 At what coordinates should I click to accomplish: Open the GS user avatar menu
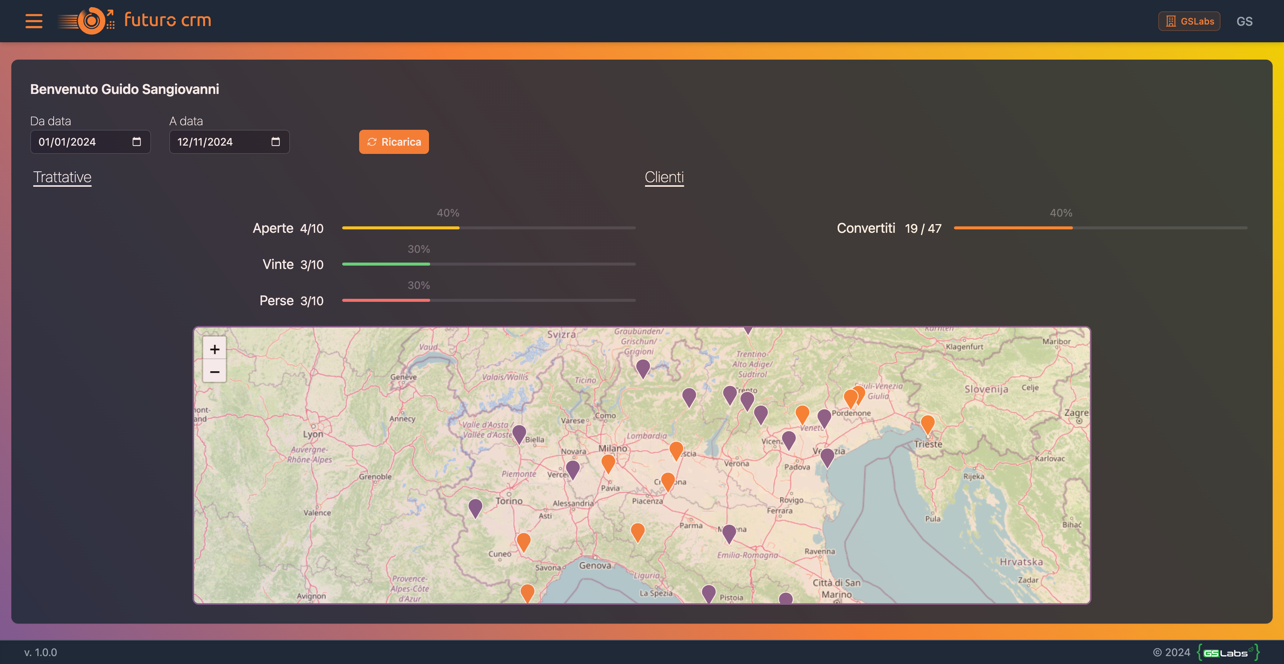pos(1244,21)
